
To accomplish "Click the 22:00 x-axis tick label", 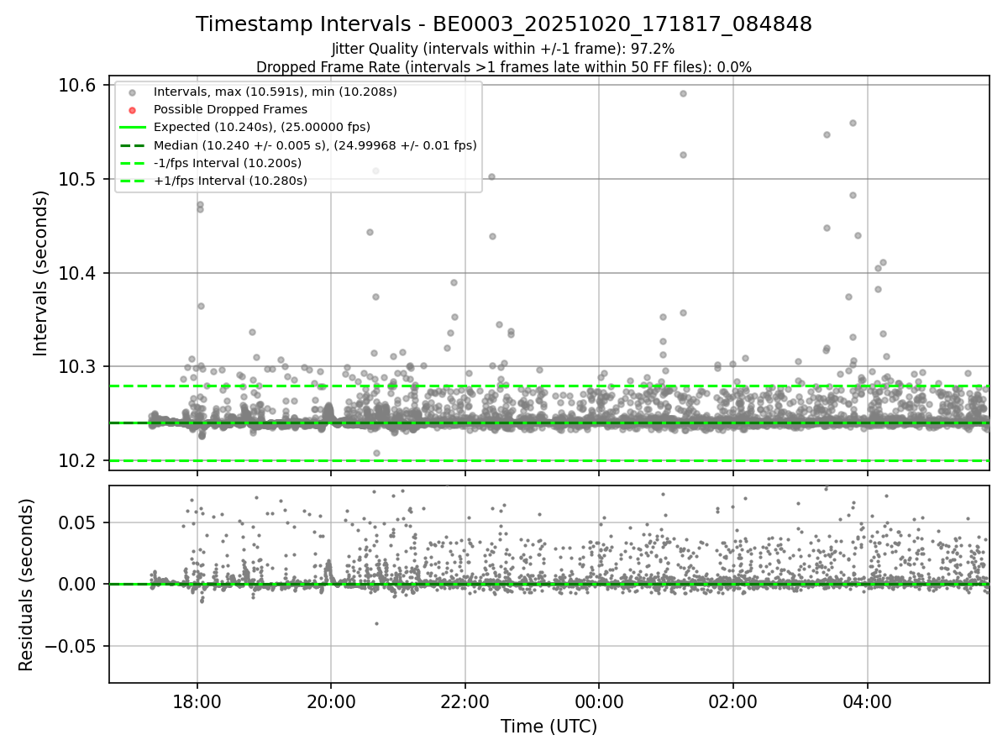I will click(465, 700).
